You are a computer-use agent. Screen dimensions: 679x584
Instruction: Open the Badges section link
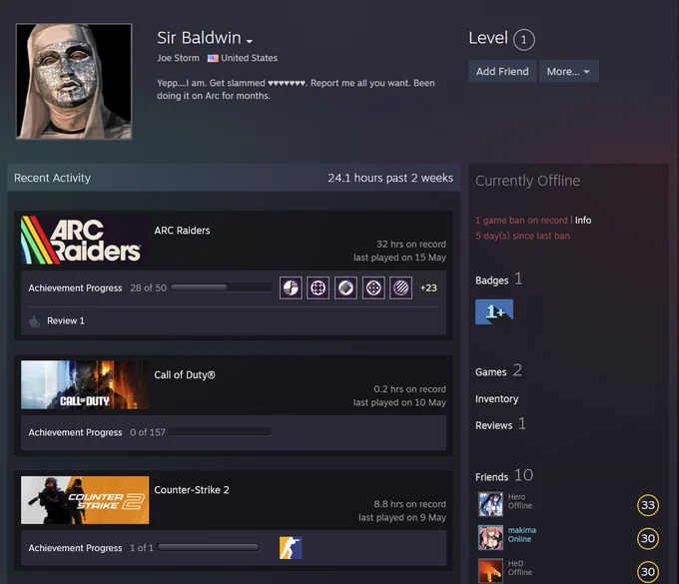[x=492, y=281]
